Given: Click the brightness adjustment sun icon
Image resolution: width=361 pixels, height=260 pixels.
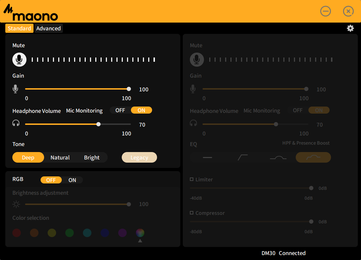Looking at the screenshot, I should click(16, 204).
